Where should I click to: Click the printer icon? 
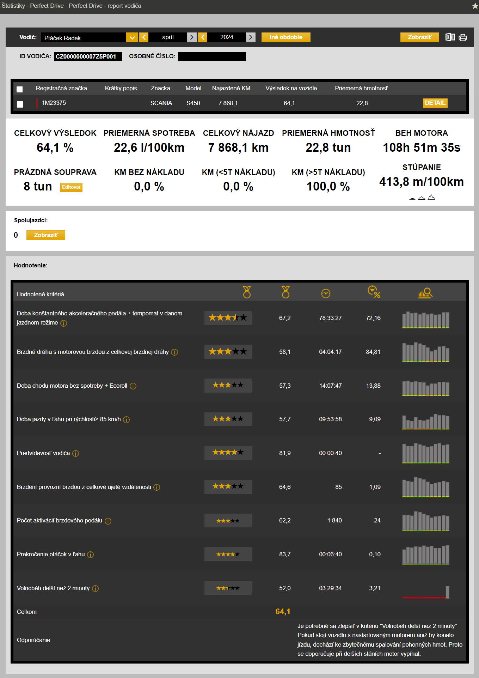(x=463, y=37)
